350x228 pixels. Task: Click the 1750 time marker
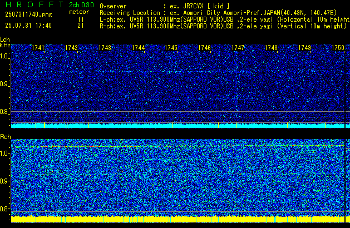[x=338, y=48]
